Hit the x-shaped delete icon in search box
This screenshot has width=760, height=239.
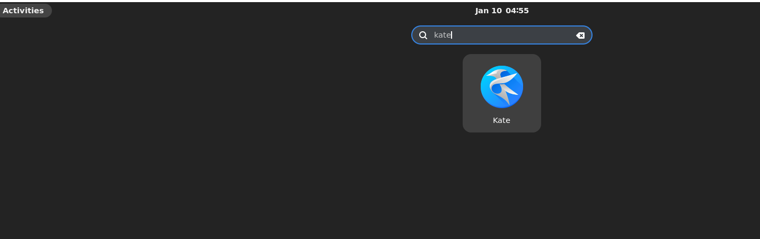[580, 36]
